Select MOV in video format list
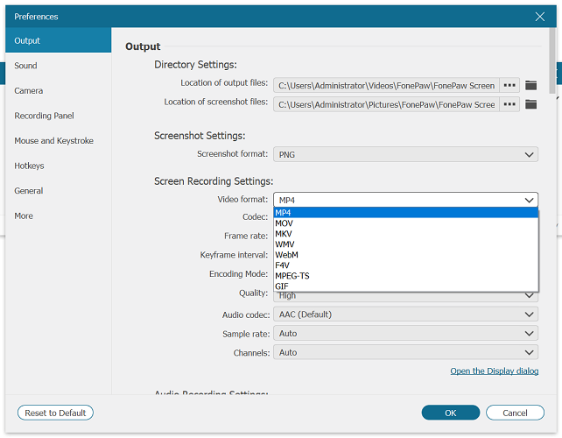562x438 pixels. [x=405, y=223]
